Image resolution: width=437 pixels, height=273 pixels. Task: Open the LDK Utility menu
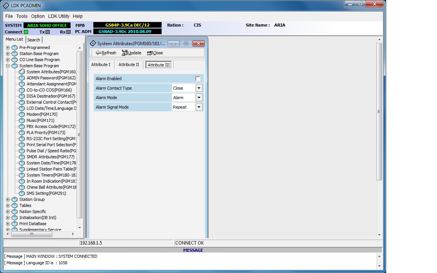pyautogui.click(x=58, y=16)
